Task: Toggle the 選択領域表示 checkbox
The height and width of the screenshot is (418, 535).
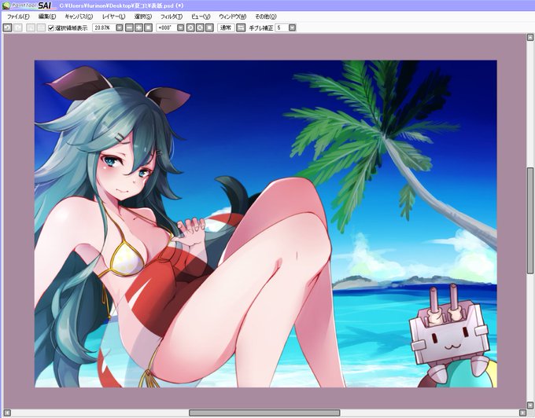Action: pyautogui.click(x=51, y=28)
